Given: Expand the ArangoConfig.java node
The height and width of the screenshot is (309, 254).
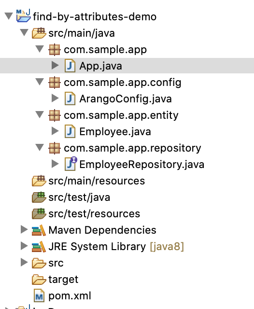Looking at the screenshot, I should click(x=55, y=98).
